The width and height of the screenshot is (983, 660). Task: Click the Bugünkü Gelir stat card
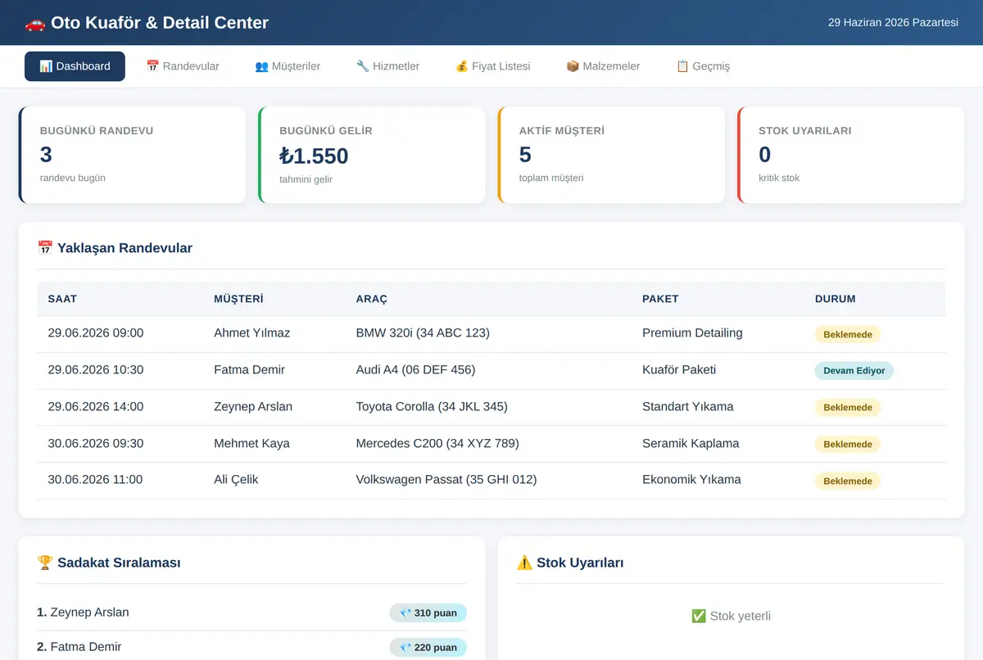372,155
